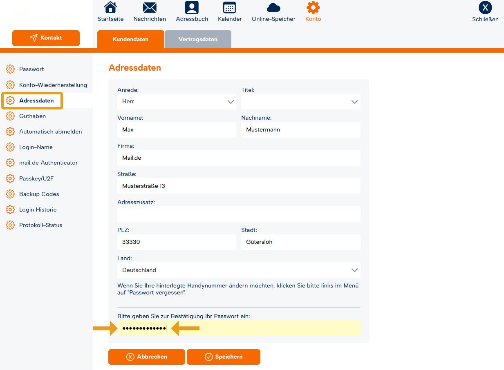Open the mail.de Authenticator entry

[x=48, y=163]
